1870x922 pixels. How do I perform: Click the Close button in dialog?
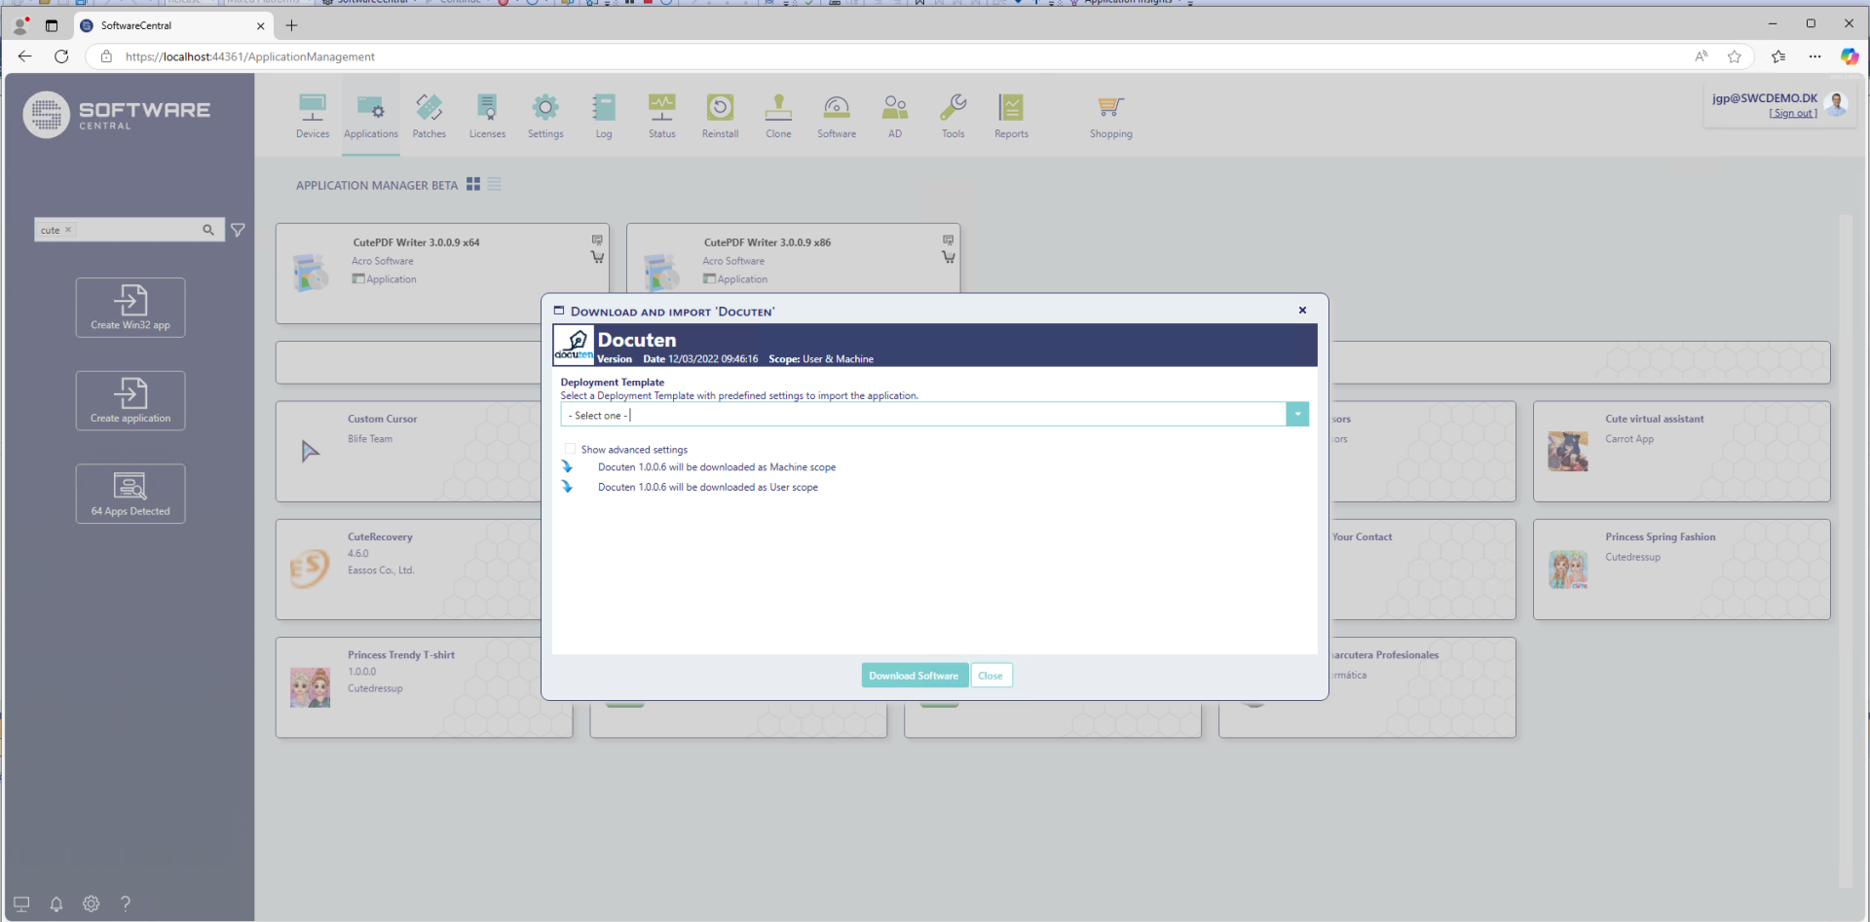coord(991,676)
